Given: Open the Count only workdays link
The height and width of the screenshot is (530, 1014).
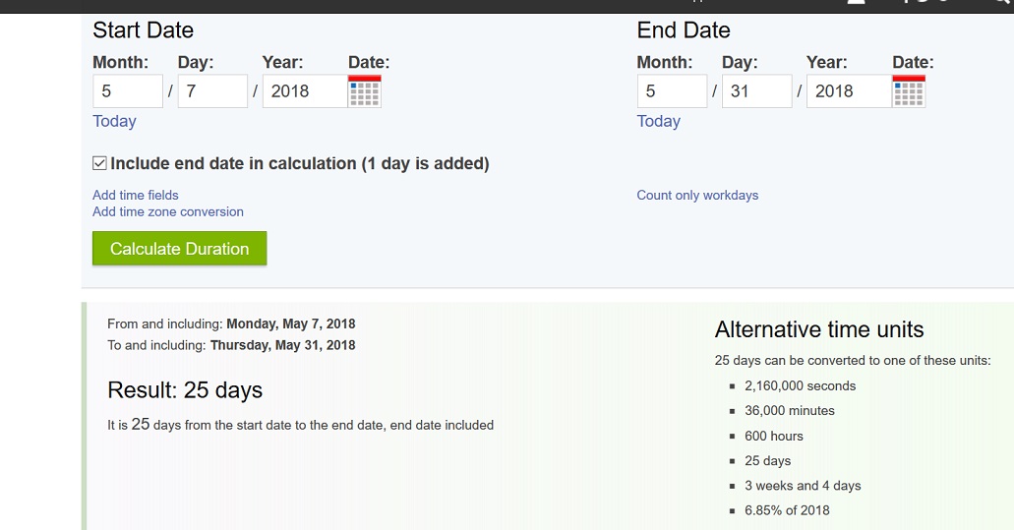Looking at the screenshot, I should pyautogui.click(x=697, y=196).
